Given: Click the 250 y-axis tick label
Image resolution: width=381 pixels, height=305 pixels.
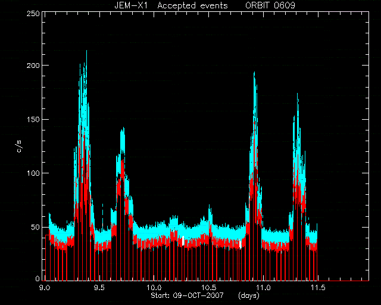Looking at the screenshot, I should [x=33, y=14].
